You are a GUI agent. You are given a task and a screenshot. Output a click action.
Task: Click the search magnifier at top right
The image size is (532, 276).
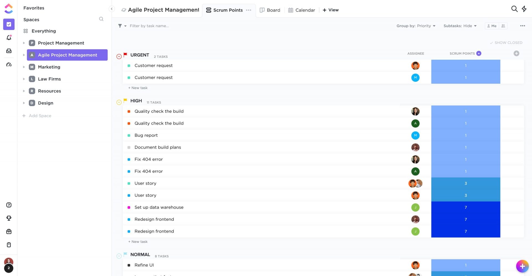pyautogui.click(x=514, y=9)
